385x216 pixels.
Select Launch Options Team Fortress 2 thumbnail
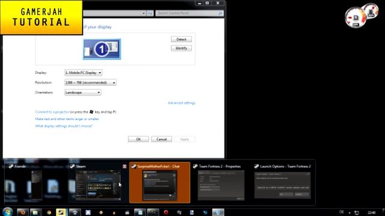pos(282,182)
